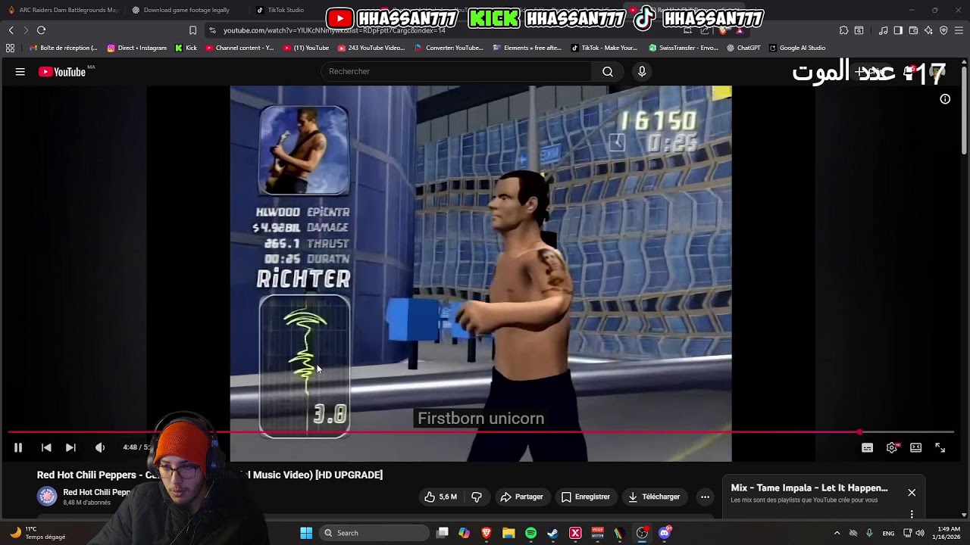The width and height of the screenshot is (970, 545).
Task: Switch the ENG input language
Action: click(x=888, y=533)
